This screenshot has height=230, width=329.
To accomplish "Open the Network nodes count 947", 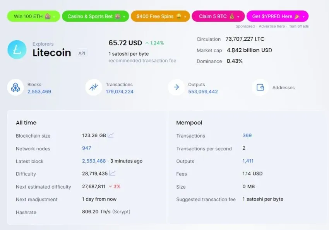I will (86, 148).
